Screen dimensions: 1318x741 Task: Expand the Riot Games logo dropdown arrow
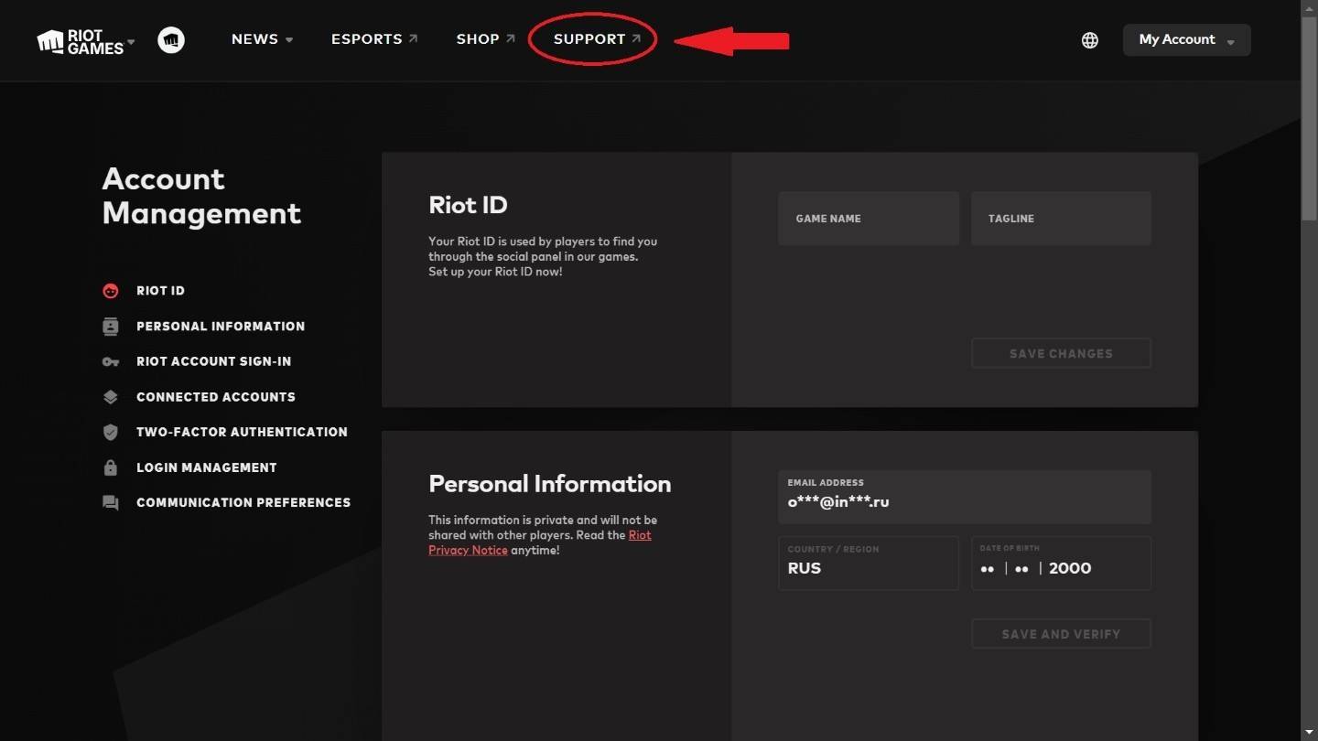129,42
